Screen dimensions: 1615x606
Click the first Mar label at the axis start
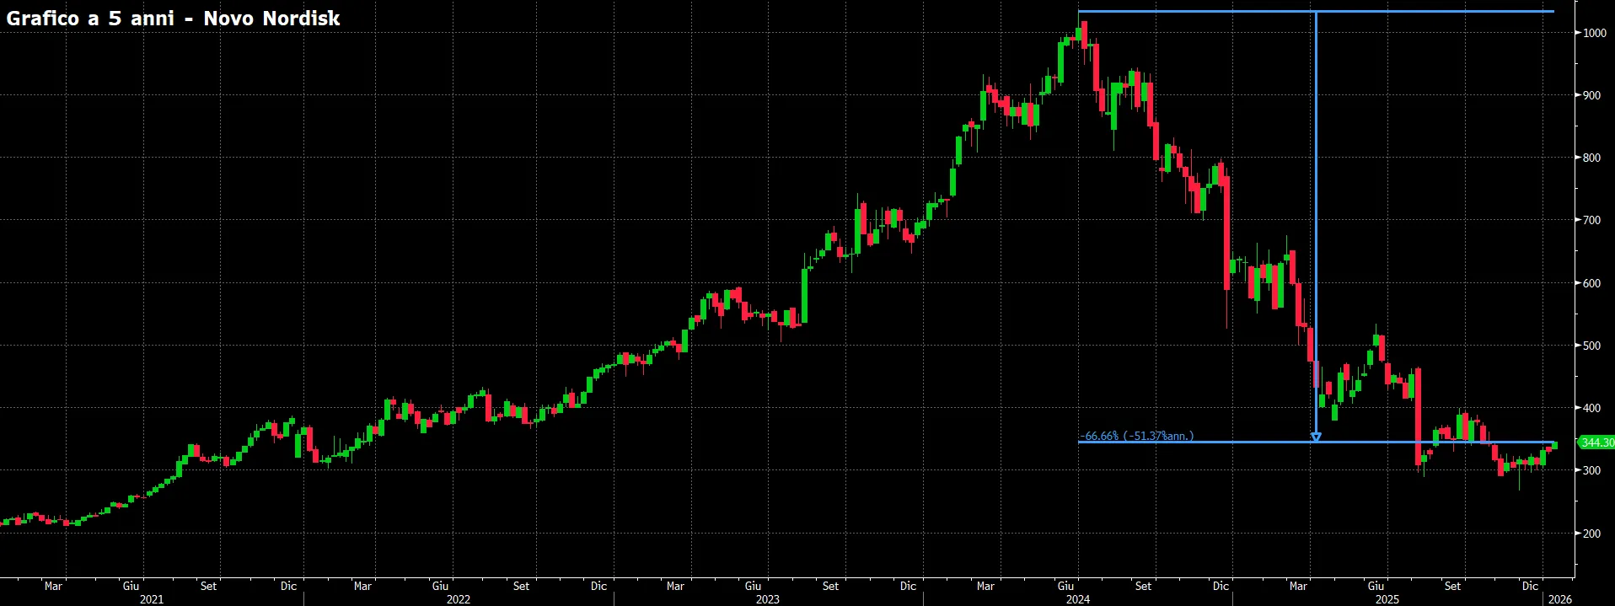53,586
